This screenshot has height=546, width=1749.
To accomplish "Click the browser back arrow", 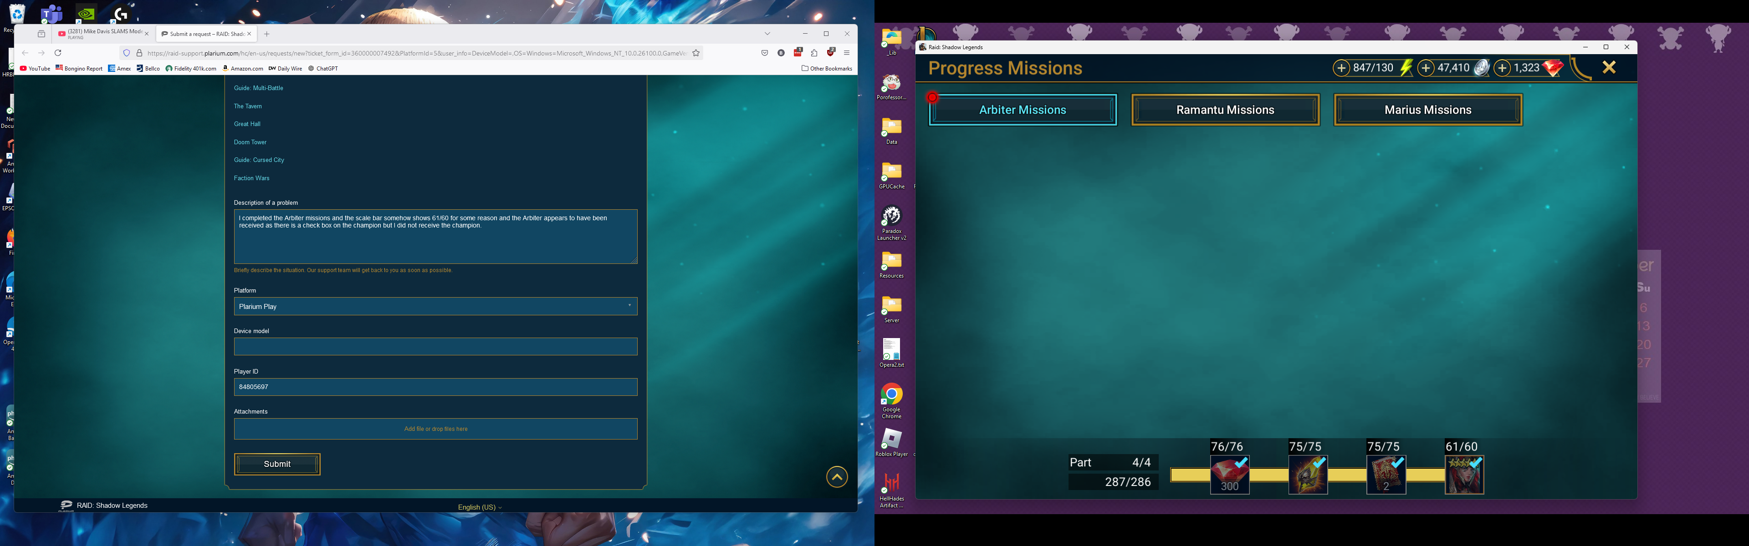I will pyautogui.click(x=25, y=53).
